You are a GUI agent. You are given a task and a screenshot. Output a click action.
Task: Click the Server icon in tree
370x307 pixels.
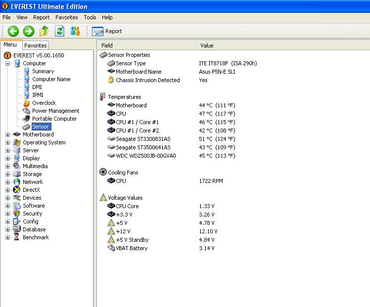(17, 150)
